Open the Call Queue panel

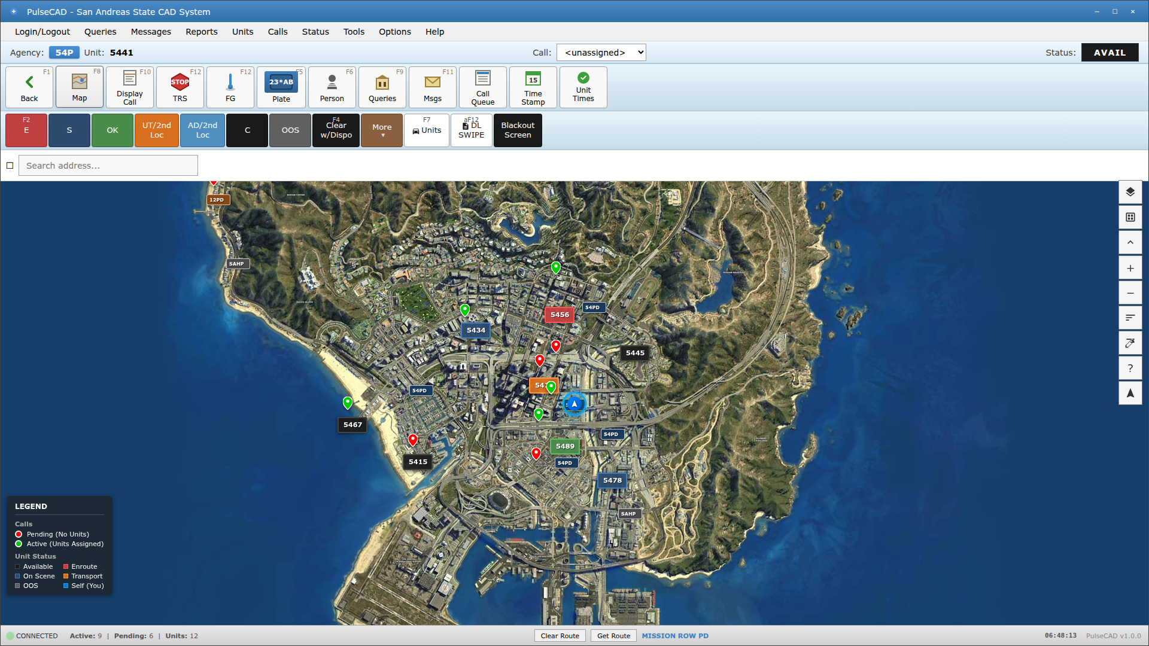tap(482, 87)
